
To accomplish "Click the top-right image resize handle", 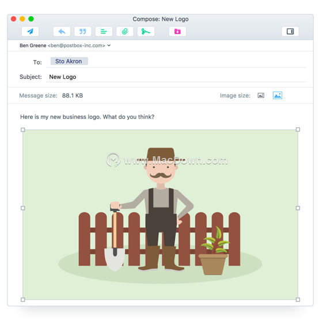I will coord(298,130).
